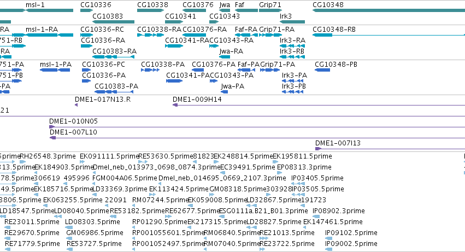Select the Jwa-PA protein label

[233, 86]
